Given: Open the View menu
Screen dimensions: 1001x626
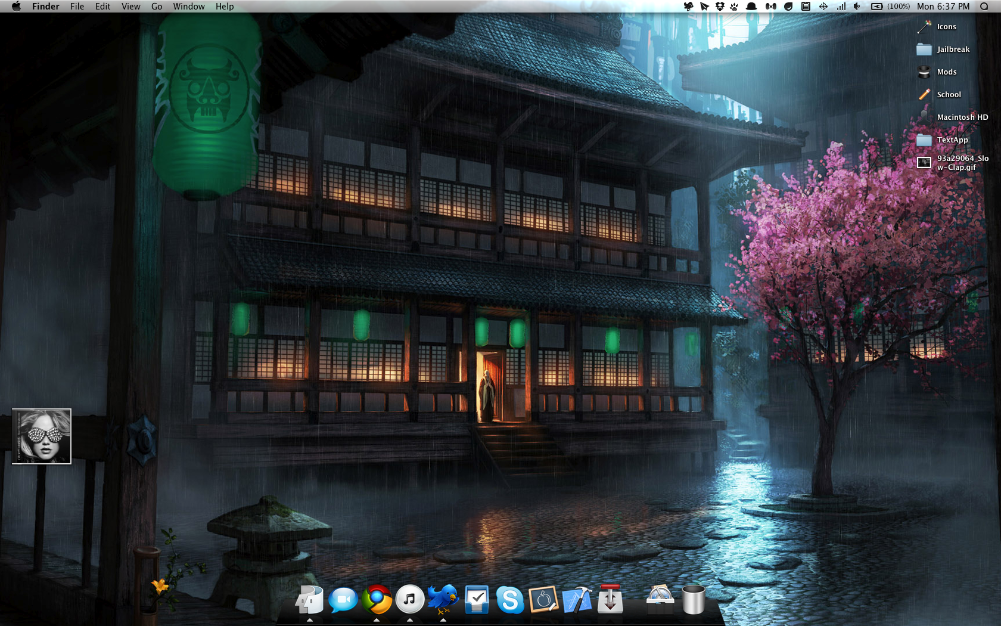Looking at the screenshot, I should click(x=131, y=7).
